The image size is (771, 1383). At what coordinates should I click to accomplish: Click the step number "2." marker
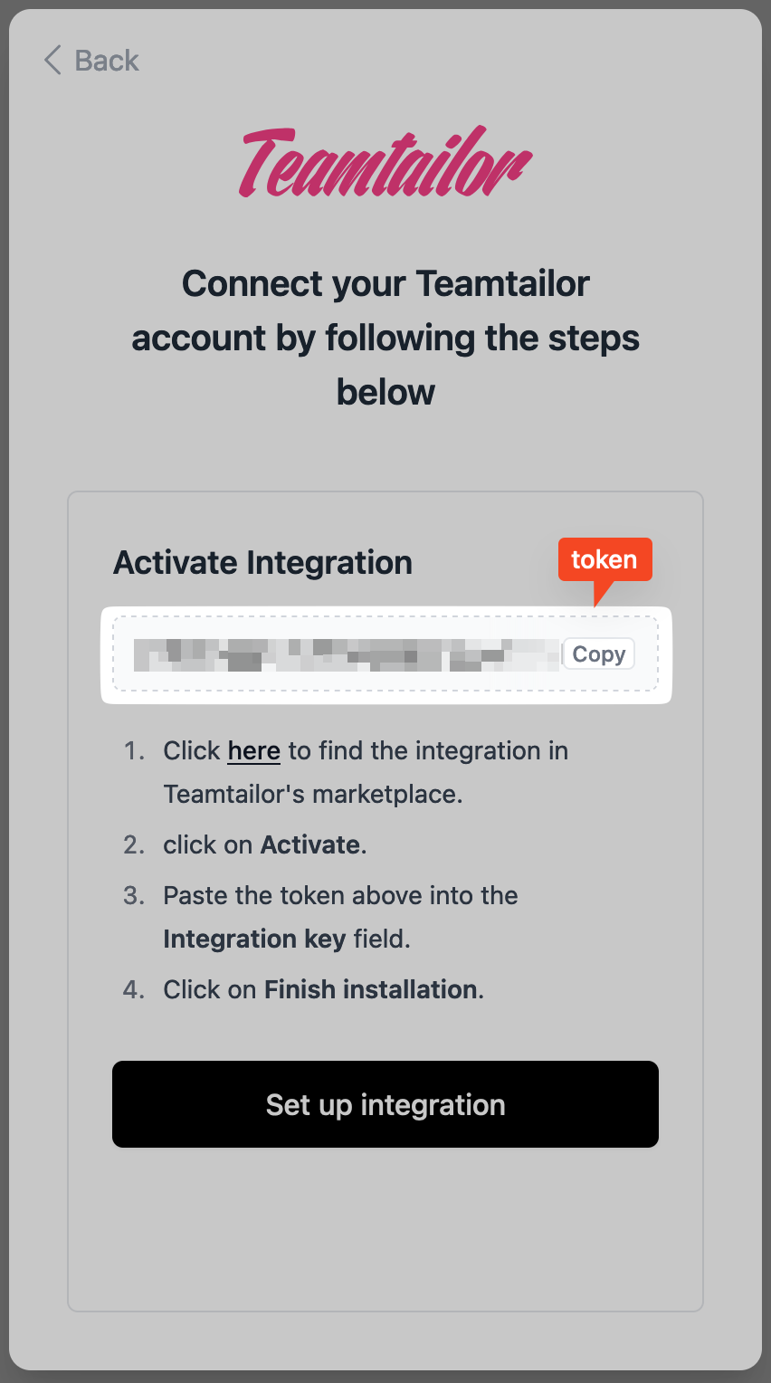click(x=134, y=845)
